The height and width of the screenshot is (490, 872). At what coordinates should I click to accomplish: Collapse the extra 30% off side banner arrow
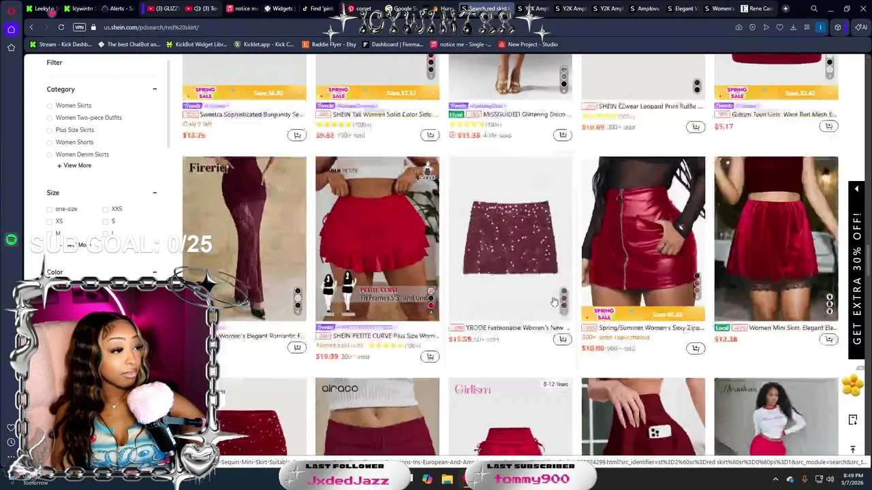tap(856, 189)
